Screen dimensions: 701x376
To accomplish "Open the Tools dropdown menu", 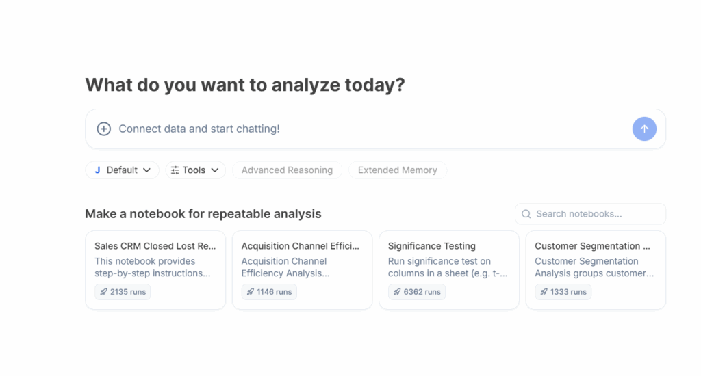I will (195, 170).
